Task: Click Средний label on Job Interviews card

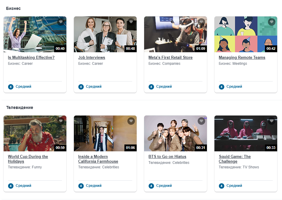Action: (94, 87)
